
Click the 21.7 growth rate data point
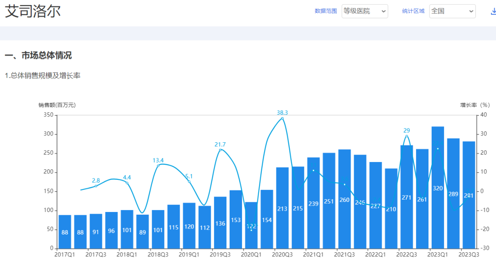(x=220, y=150)
